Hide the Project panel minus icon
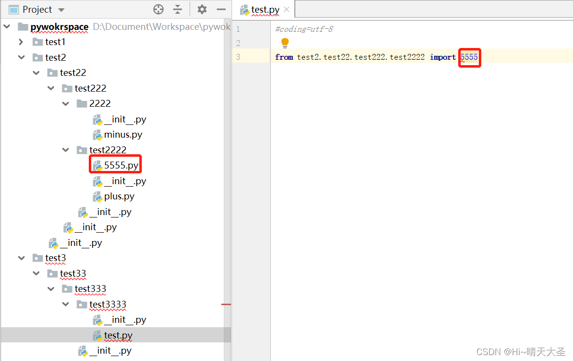The height and width of the screenshot is (361, 573). pyautogui.click(x=221, y=9)
